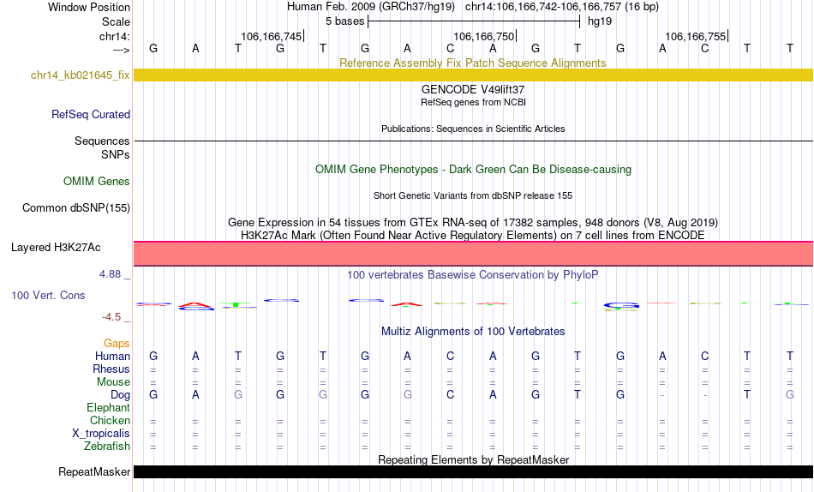The width and height of the screenshot is (814, 492).
Task: Select the Zebrafish species row label
Action: (x=107, y=446)
